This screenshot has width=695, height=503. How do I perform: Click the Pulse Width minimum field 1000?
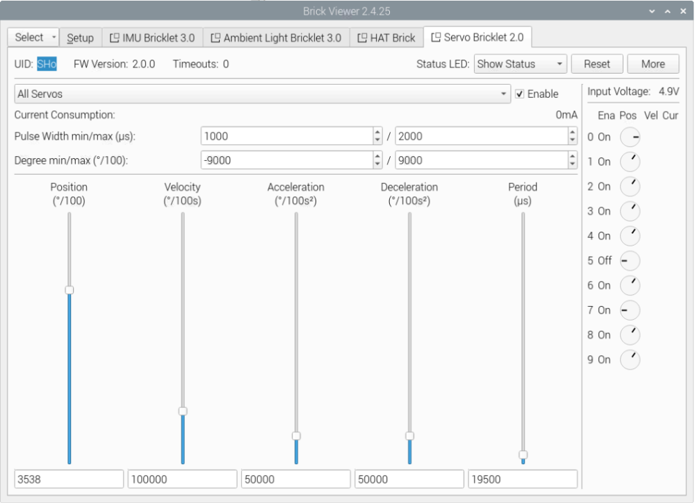coord(287,136)
